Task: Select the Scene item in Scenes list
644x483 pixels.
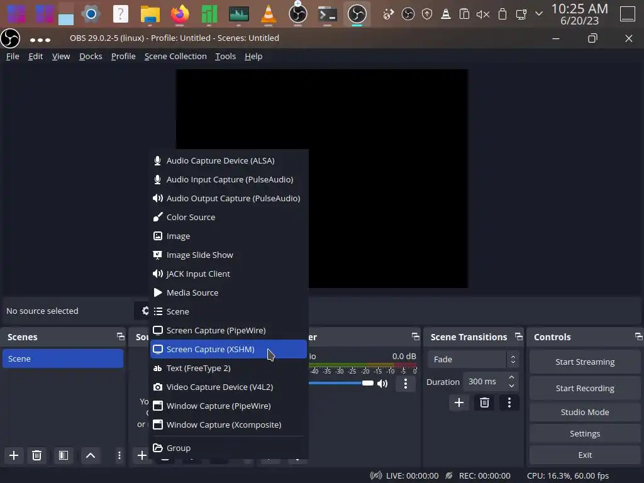Action: tap(63, 358)
